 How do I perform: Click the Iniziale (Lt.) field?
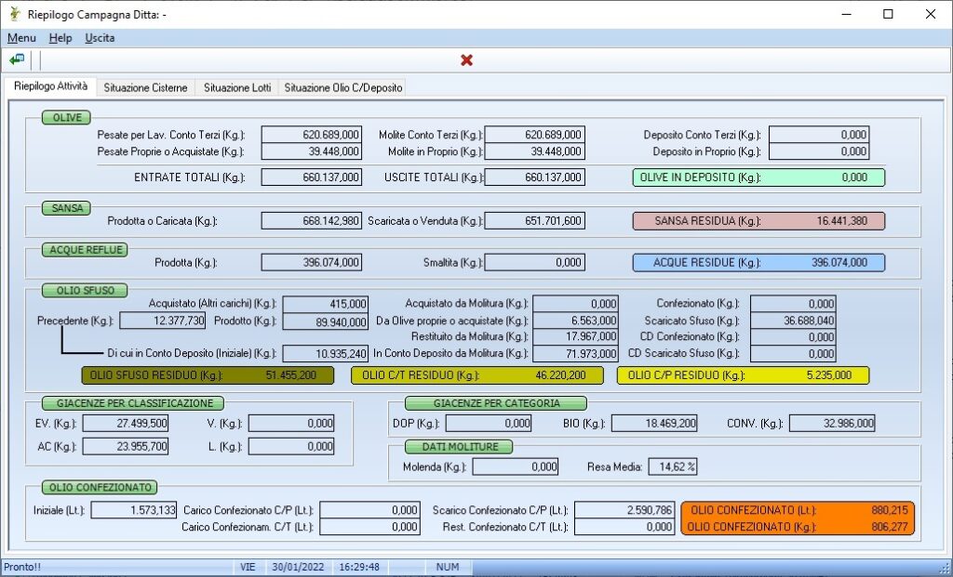134,510
